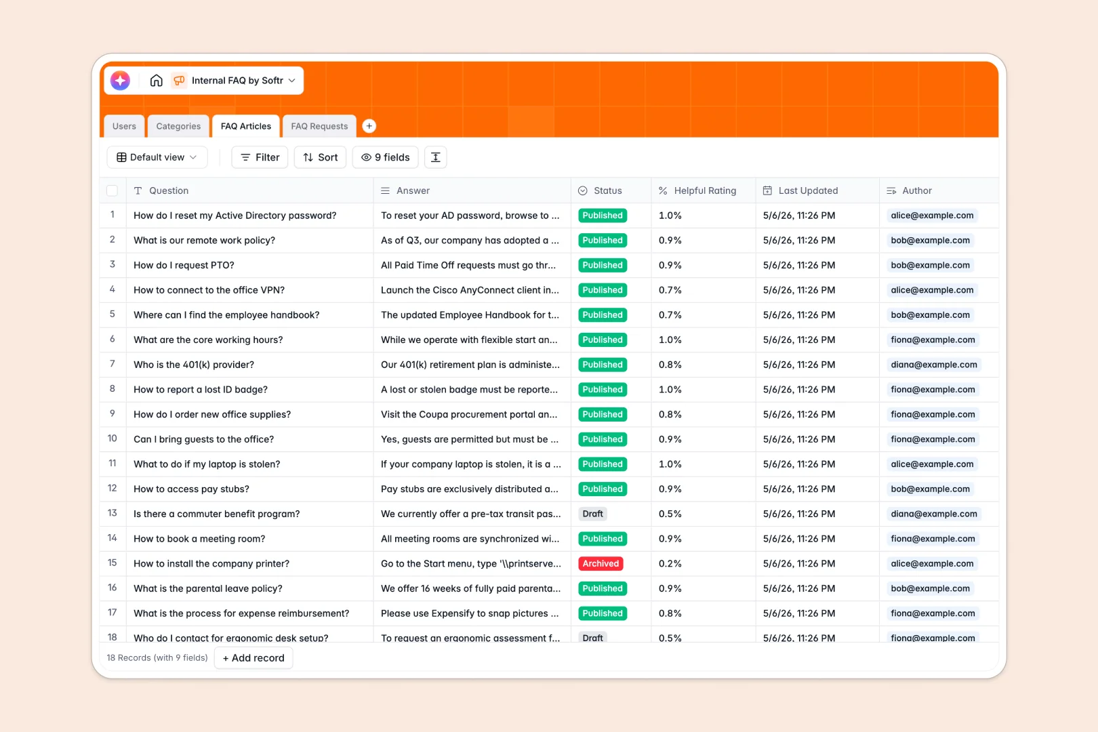Click the Add record button
The height and width of the screenshot is (732, 1098).
tap(253, 658)
